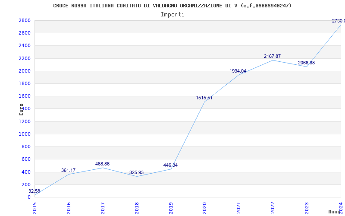Screen dimensions: 345x216
Task: Click x-axis year 2021
Action: click(x=239, y=208)
